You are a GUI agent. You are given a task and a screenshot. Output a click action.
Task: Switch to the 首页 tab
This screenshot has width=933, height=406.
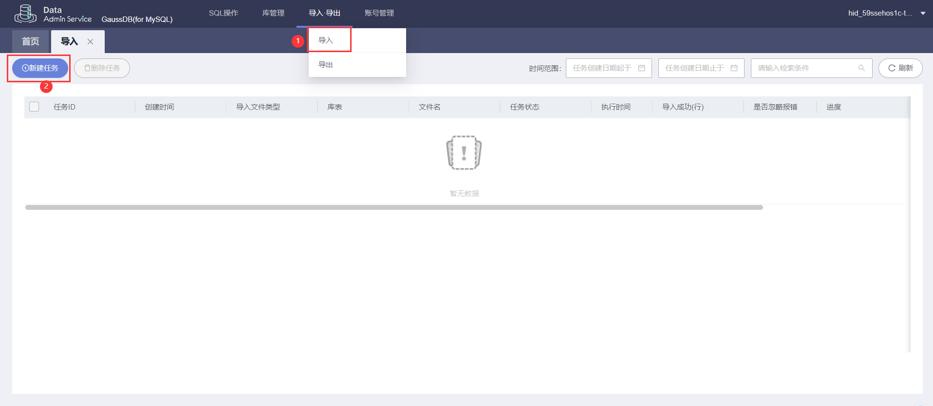point(31,42)
